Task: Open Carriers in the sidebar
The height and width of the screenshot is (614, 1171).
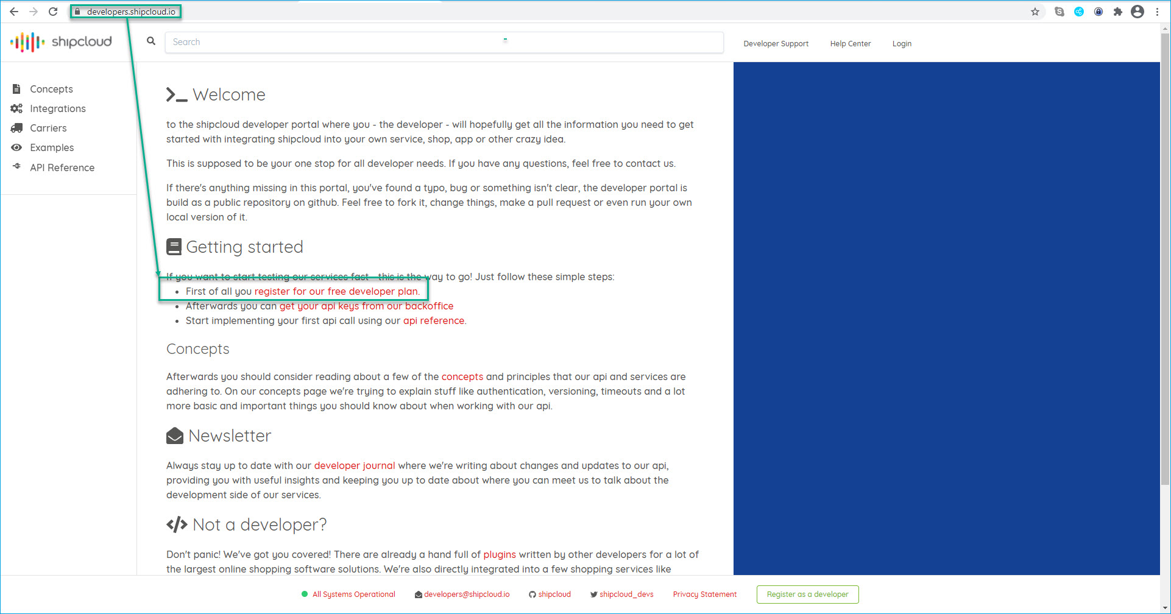Action: (48, 128)
